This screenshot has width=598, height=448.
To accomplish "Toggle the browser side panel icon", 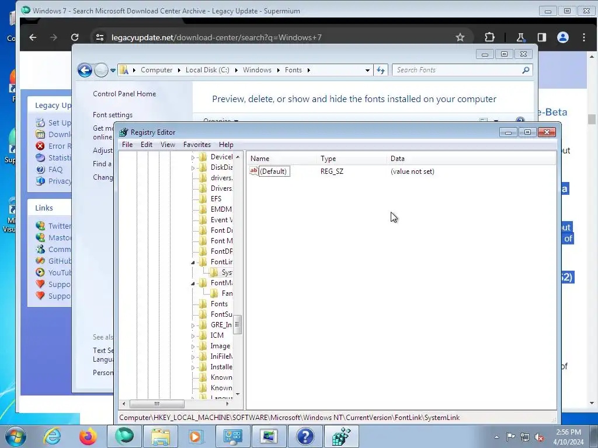I will click(x=541, y=37).
